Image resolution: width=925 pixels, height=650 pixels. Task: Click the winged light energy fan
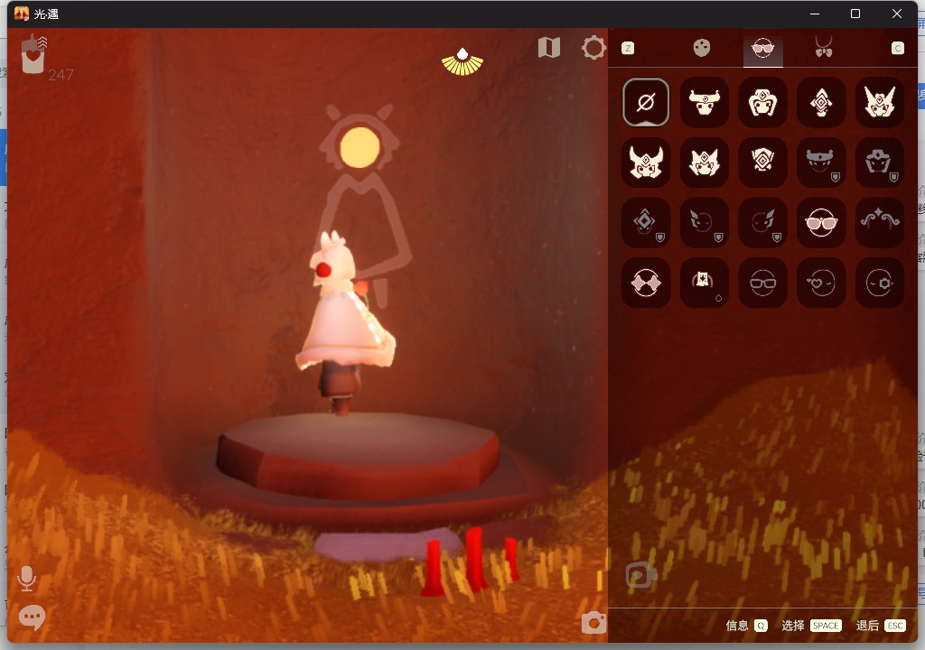(x=462, y=62)
